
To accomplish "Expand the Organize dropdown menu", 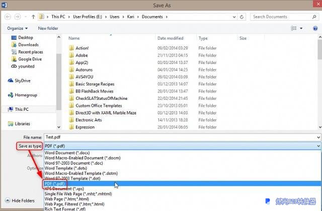I will click(x=18, y=28).
